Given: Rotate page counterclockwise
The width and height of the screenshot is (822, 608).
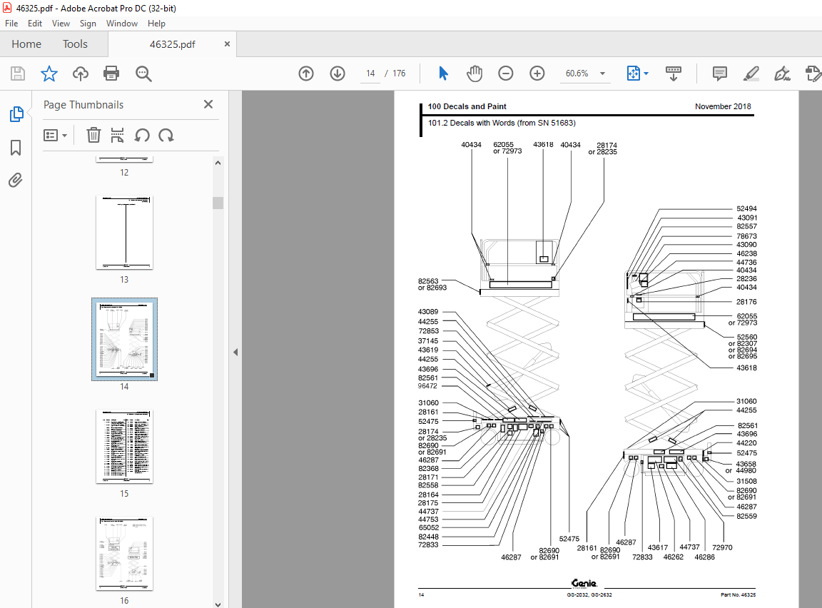Looking at the screenshot, I should 142,136.
